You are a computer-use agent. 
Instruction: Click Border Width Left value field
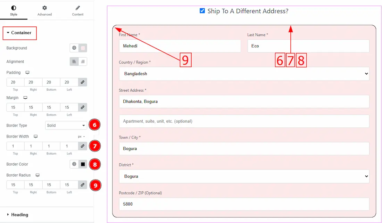69,146
